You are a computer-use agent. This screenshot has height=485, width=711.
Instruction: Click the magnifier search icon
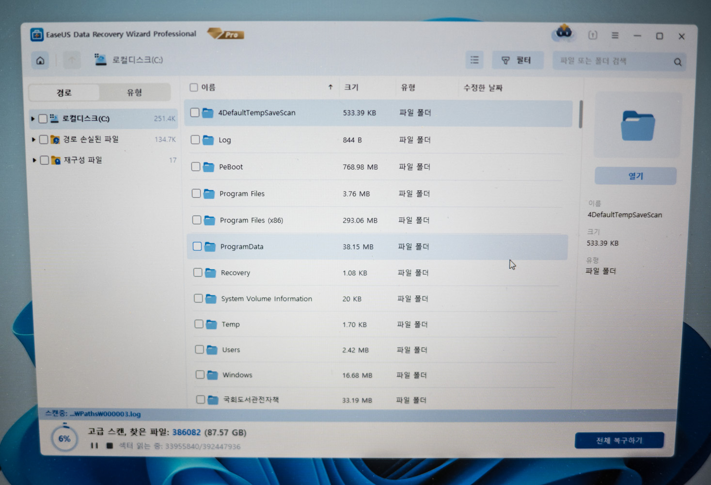pyautogui.click(x=678, y=62)
